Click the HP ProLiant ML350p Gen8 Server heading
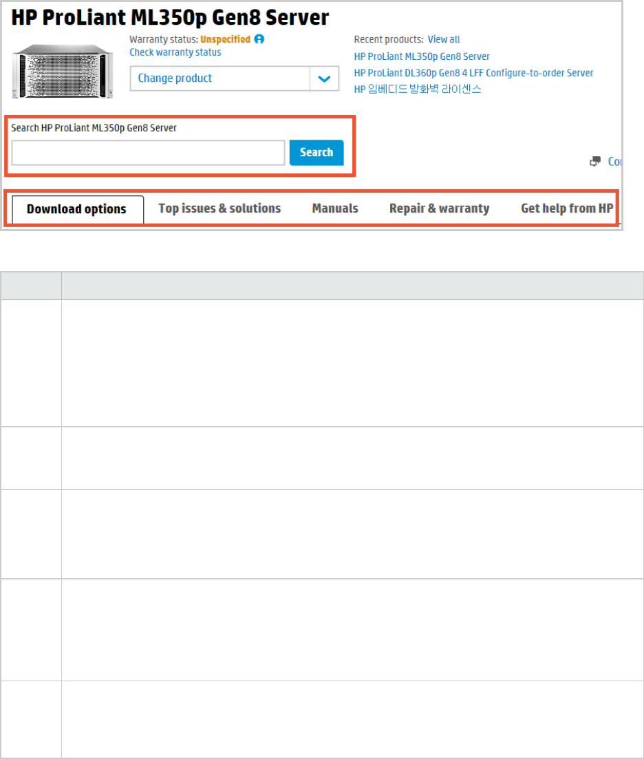 170,17
